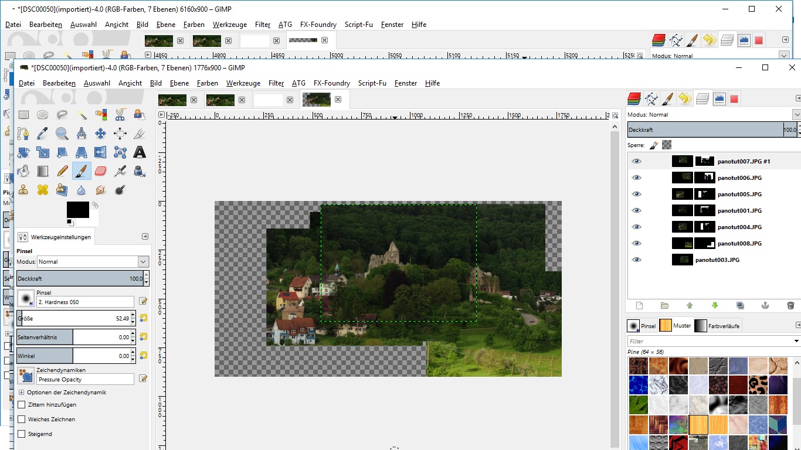Expand Optionen der Zeichendynamik
The image size is (801, 450).
click(x=22, y=393)
